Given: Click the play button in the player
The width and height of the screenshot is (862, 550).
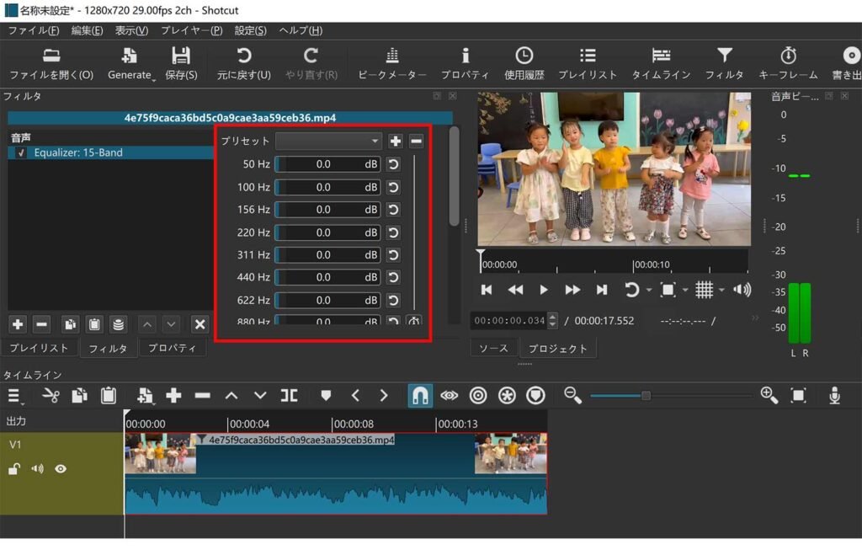Looking at the screenshot, I should (544, 289).
